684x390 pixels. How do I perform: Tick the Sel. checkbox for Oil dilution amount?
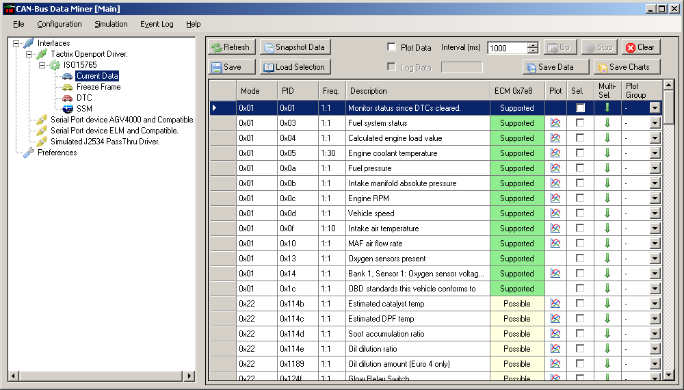point(580,363)
